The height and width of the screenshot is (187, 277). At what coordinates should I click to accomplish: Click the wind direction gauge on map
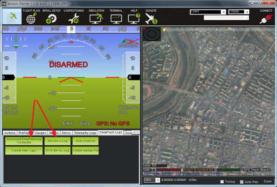pyautogui.click(x=152, y=34)
